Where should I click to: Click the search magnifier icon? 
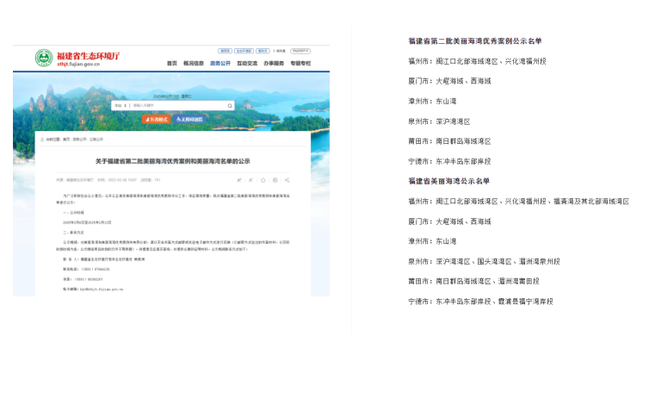coord(230,105)
